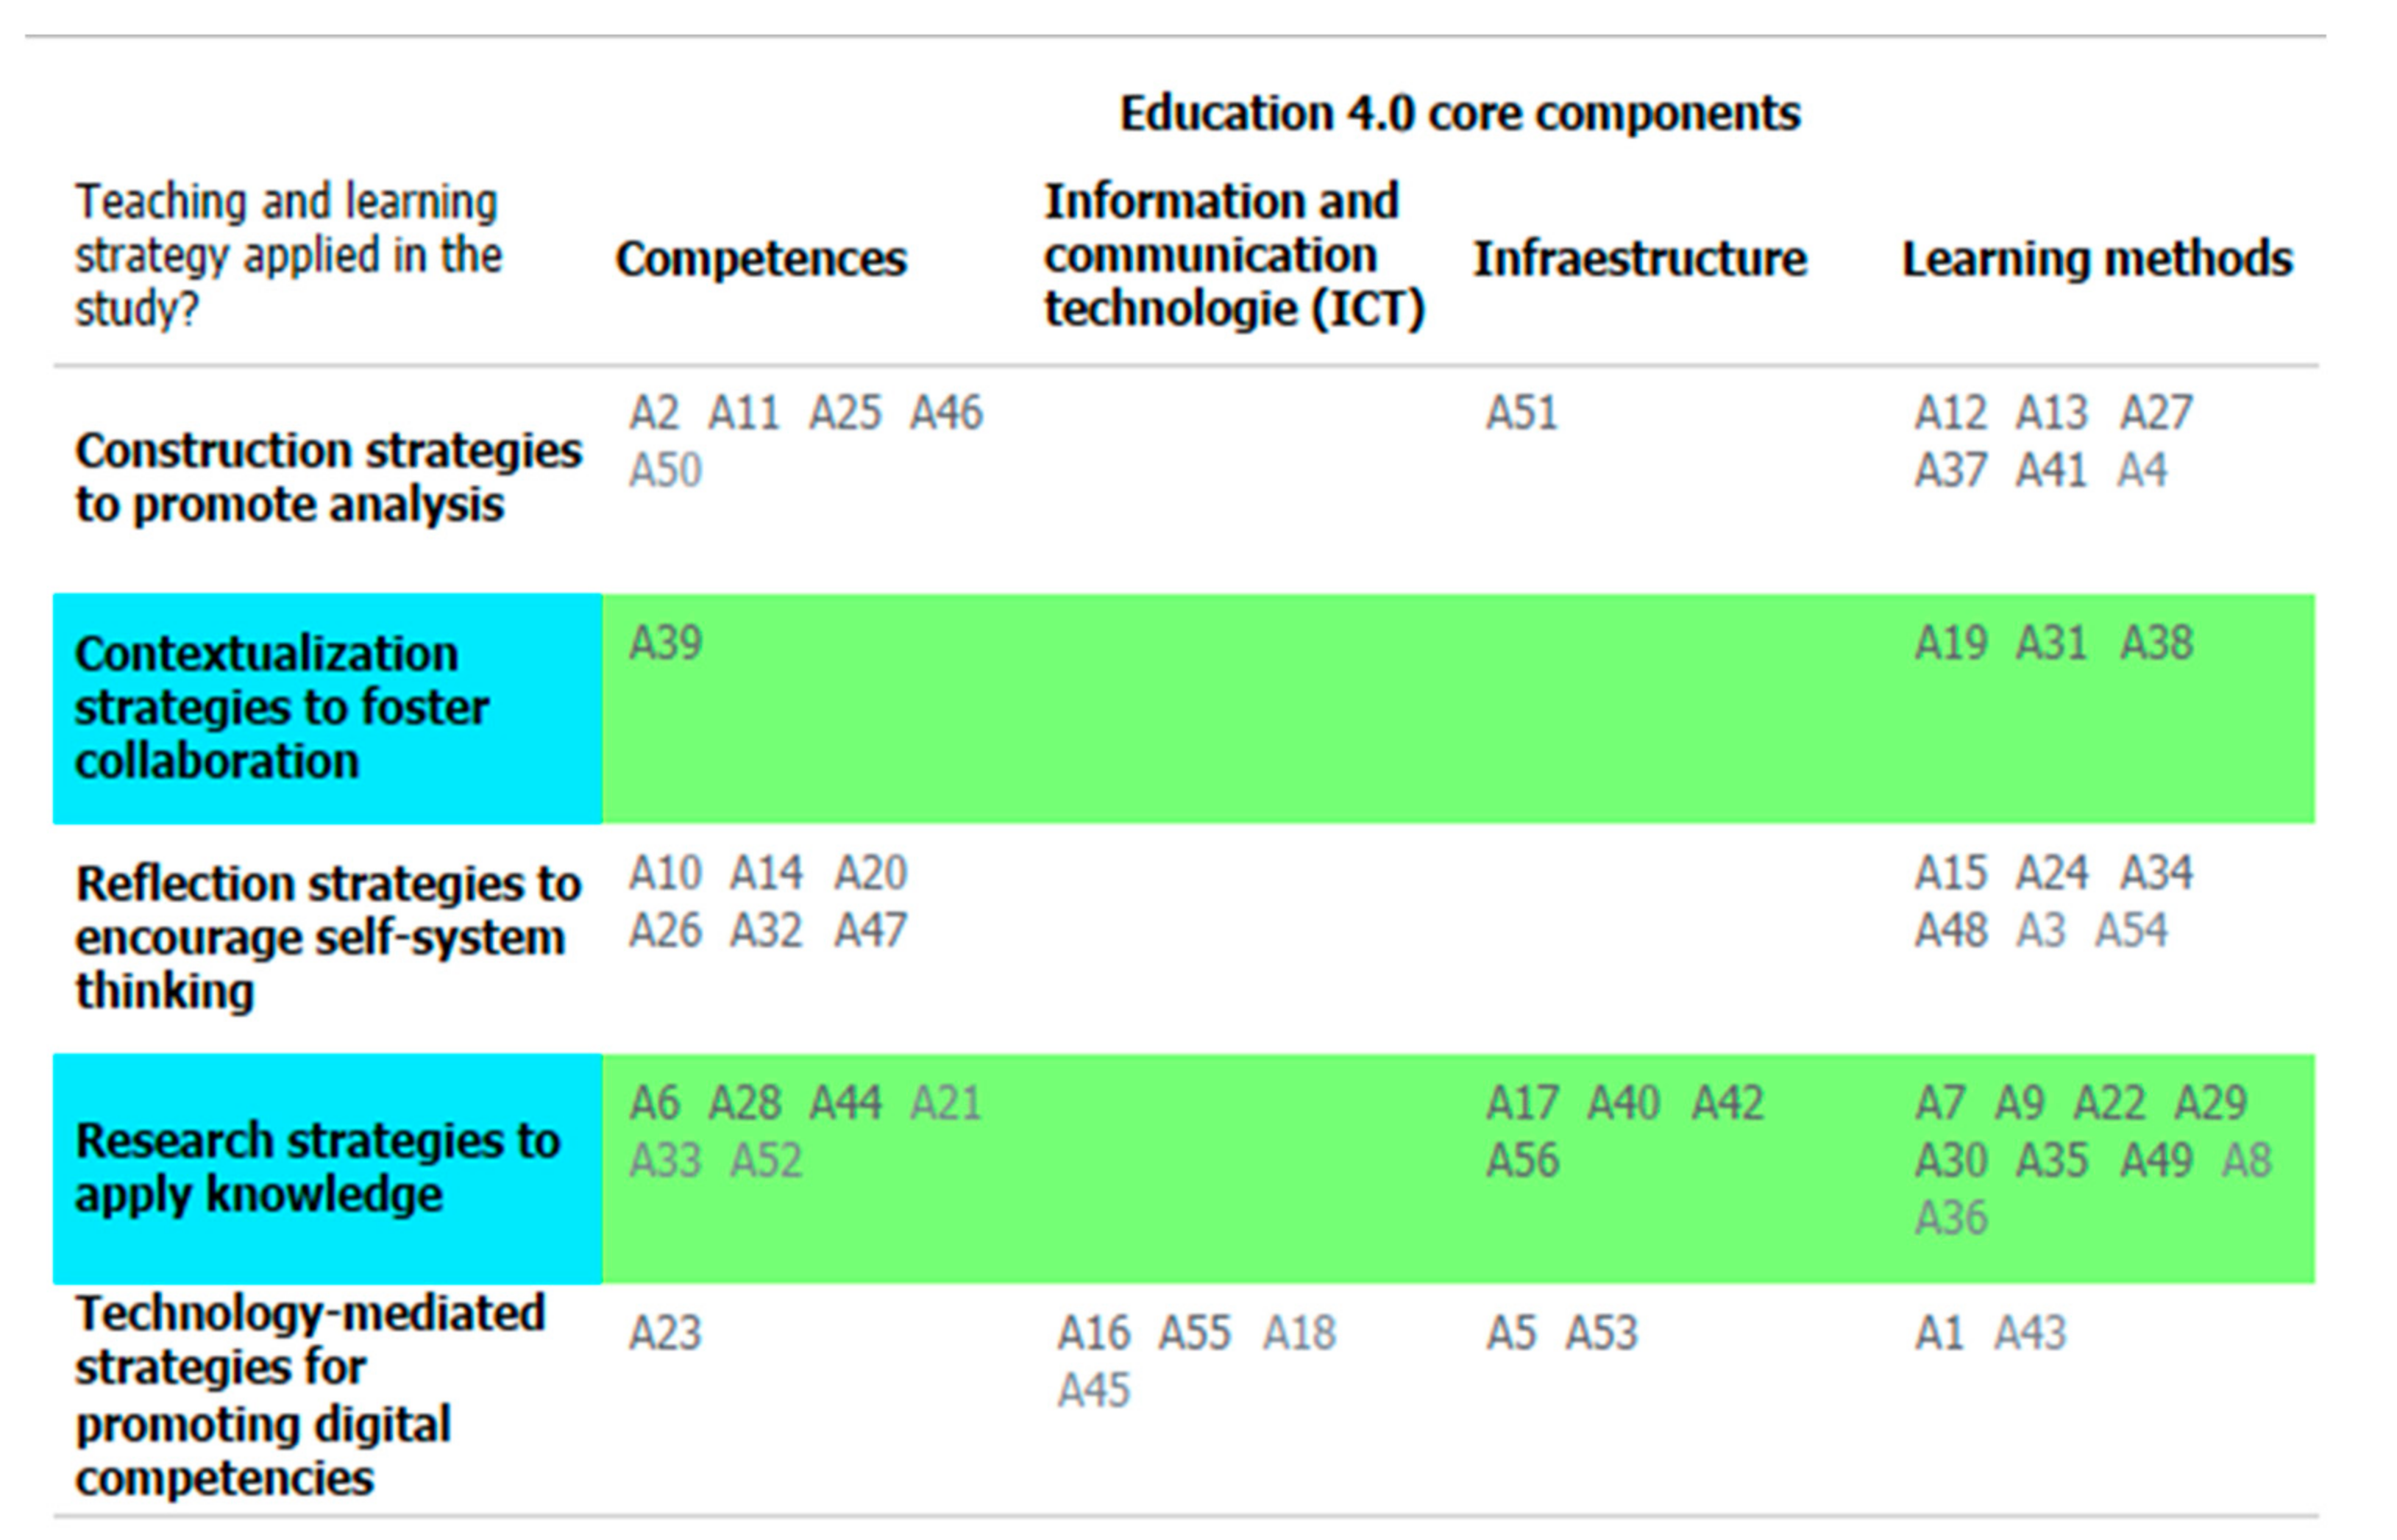Click the Research strategies to apply knowledge label

coord(317,1167)
